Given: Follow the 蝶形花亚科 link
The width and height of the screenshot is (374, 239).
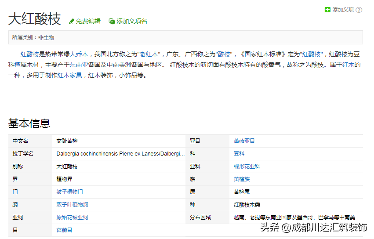Looking at the screenshot, I should 247,167.
